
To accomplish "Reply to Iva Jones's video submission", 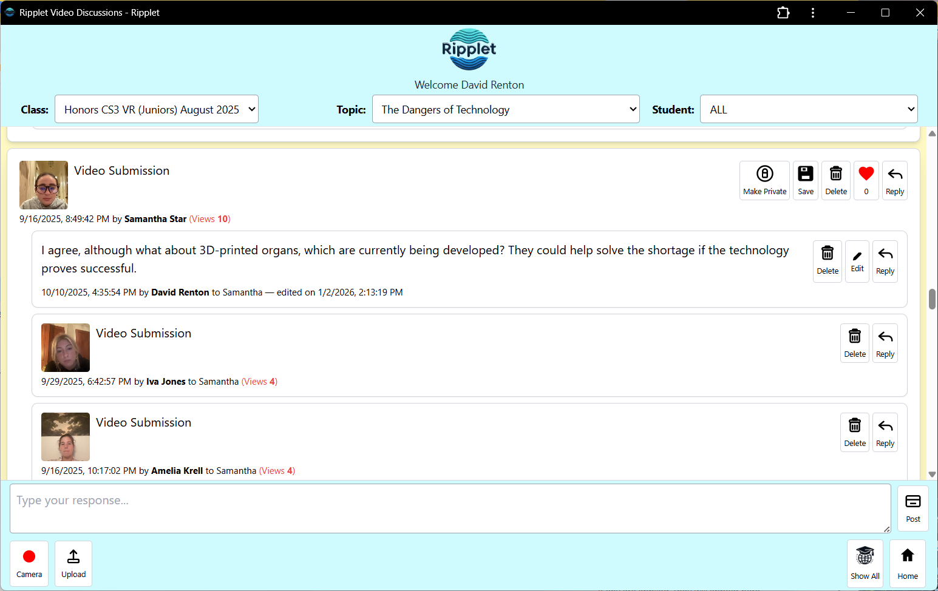I will pyautogui.click(x=885, y=343).
